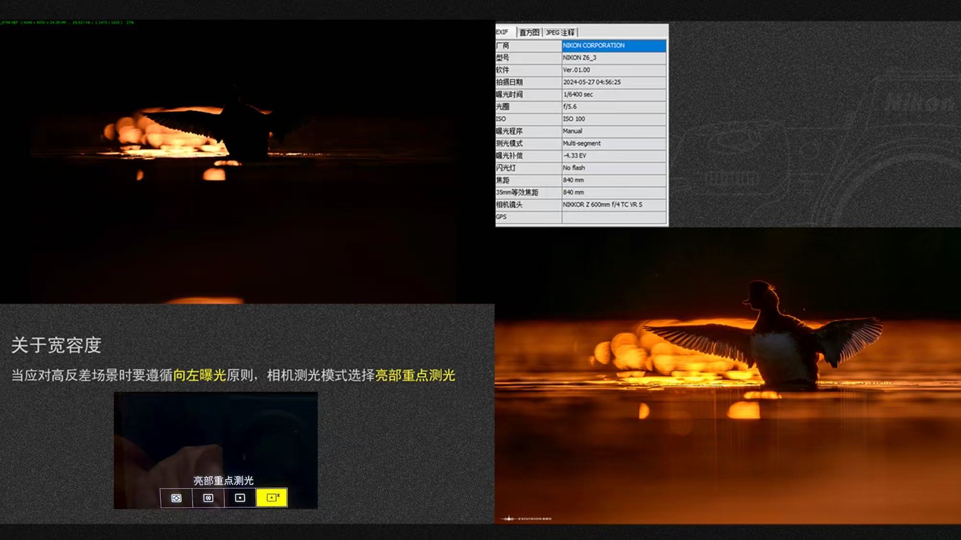Select the yellow highlight-weighted metering icon
The width and height of the screenshot is (961, 540).
pos(272,498)
